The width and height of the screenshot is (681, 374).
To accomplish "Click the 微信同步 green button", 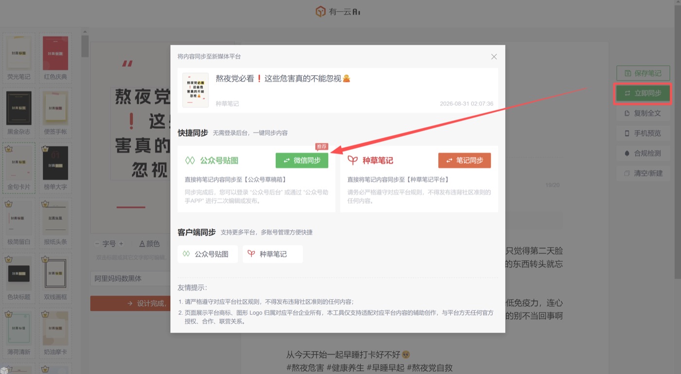I will pyautogui.click(x=302, y=160).
